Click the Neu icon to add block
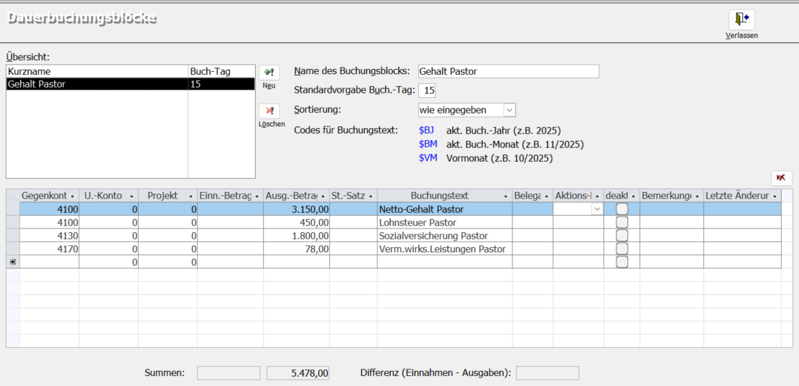Screen dimensions: 799x386 tap(269, 73)
